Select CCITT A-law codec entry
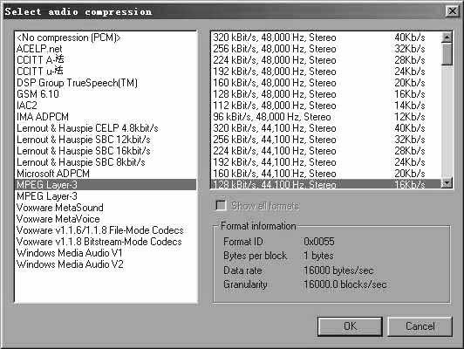Screen dimensions: 464x349 coord(106,60)
